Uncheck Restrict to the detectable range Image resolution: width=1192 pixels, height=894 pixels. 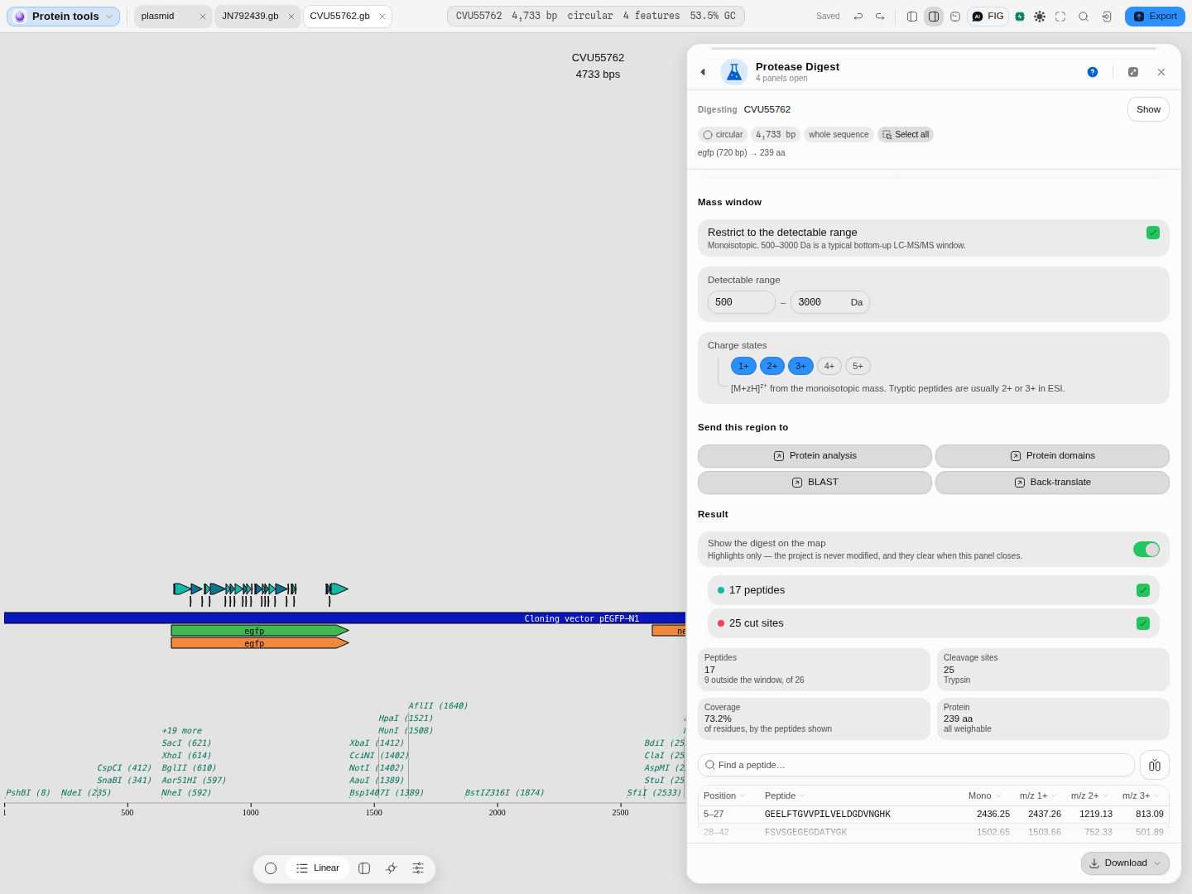(1153, 233)
